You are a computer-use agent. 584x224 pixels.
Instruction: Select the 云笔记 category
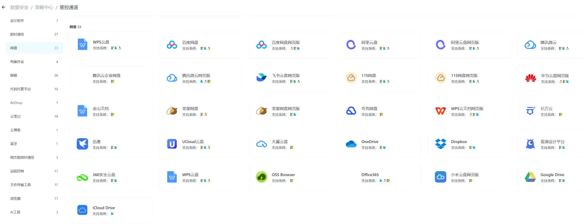[34, 116]
